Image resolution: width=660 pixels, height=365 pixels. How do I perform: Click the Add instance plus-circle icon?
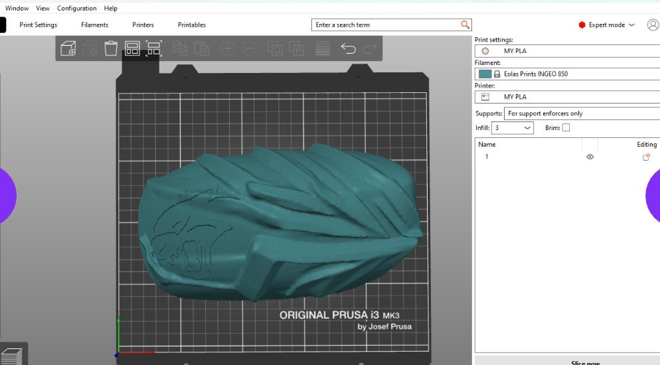228,48
